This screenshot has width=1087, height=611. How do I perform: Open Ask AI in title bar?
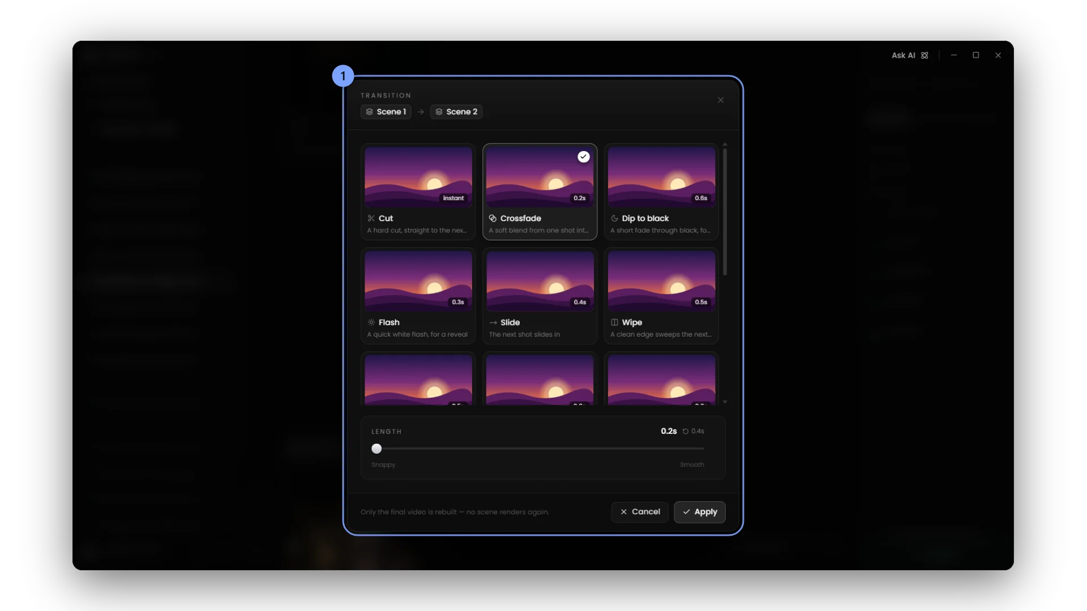point(910,55)
